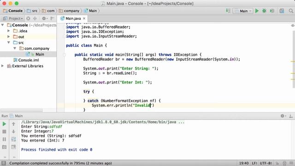295x166 pixels.
Task: Select the Main class in project tree
Action: (x=28, y=54)
